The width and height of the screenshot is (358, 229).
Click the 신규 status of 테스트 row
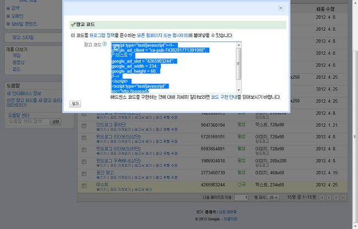click(x=241, y=184)
